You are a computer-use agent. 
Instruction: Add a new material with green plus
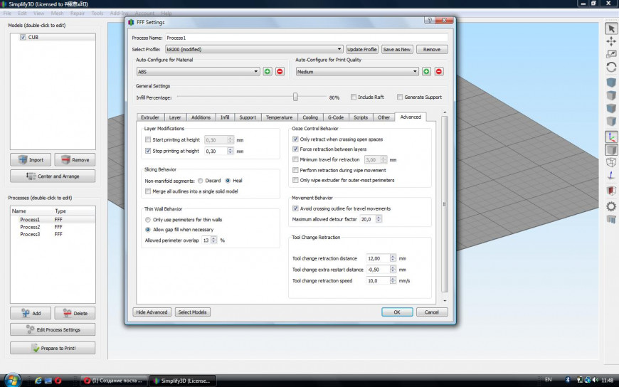(x=268, y=71)
